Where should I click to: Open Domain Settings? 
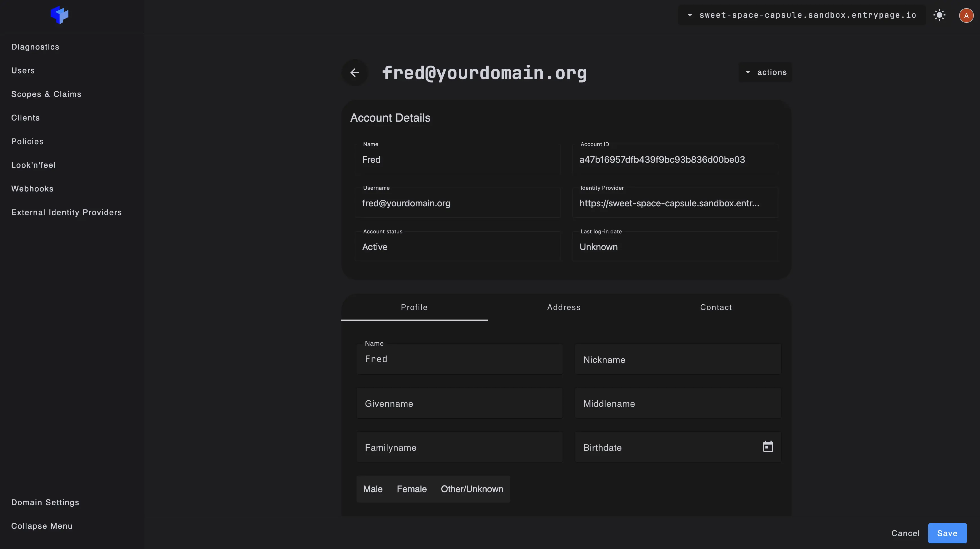point(45,502)
